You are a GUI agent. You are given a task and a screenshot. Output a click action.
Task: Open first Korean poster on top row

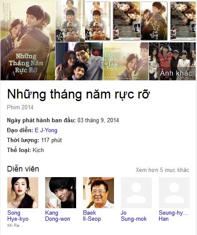70,21
